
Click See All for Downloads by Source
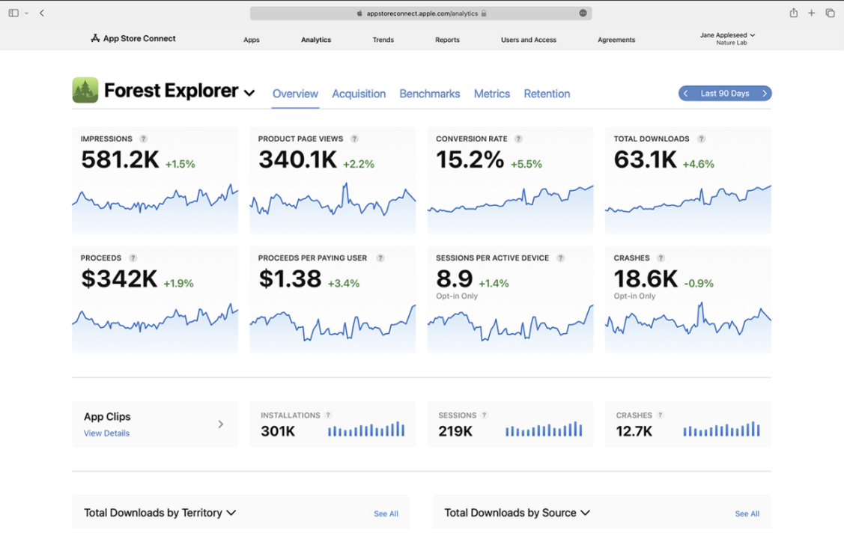pos(747,514)
